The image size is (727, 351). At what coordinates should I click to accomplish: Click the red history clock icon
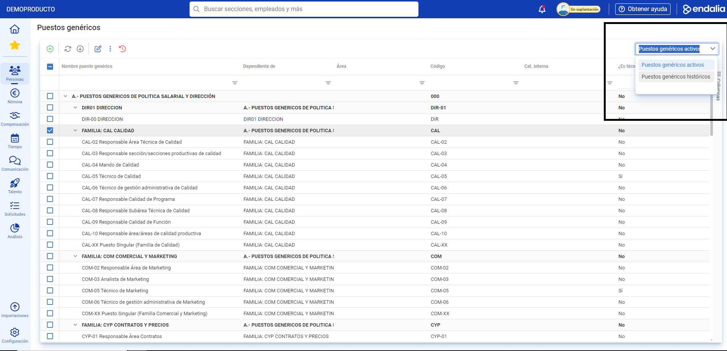click(x=122, y=49)
